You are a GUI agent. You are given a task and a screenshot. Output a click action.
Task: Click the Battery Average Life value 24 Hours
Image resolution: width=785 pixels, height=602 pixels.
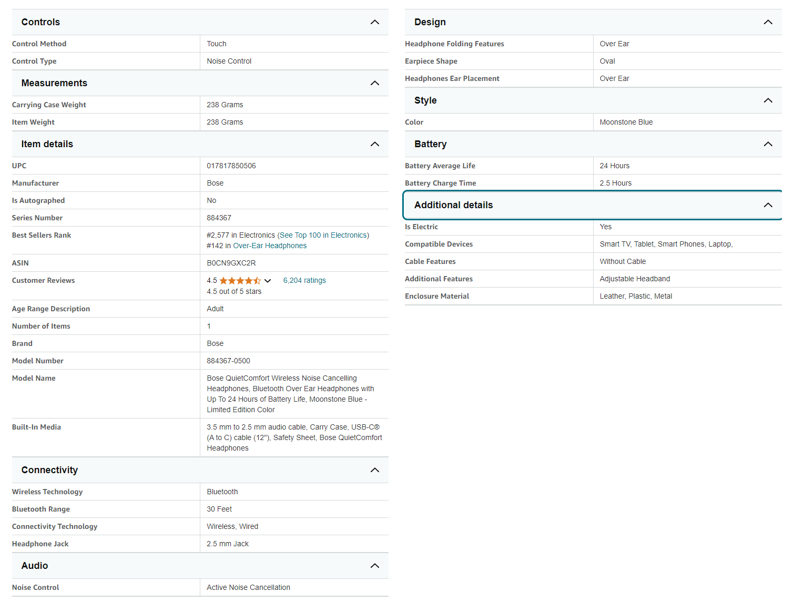pos(615,166)
